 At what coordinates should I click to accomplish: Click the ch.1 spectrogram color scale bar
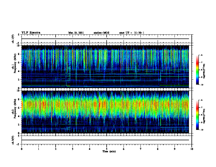click(197, 70)
